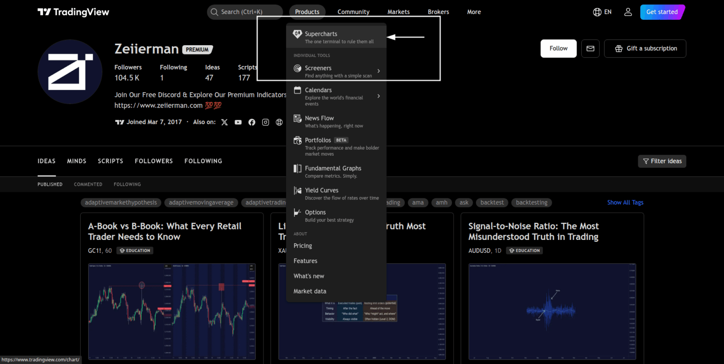Click the backtesting tag
This screenshot has width=724, height=364.
(532, 203)
